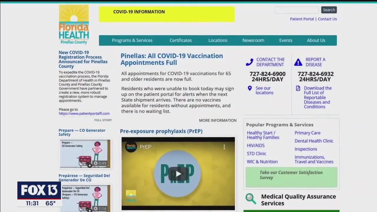Click the Florida Health Pinellas County logo

[74, 25]
